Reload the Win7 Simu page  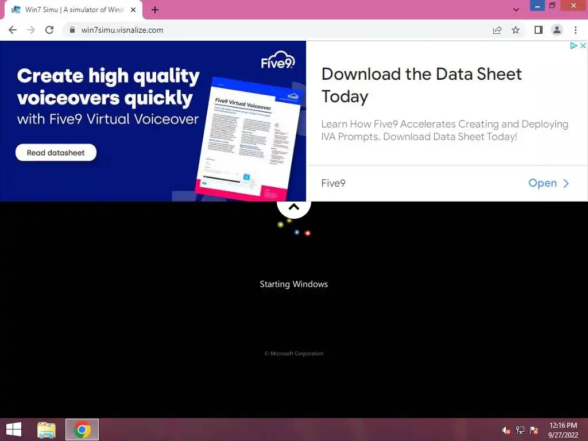(x=49, y=30)
